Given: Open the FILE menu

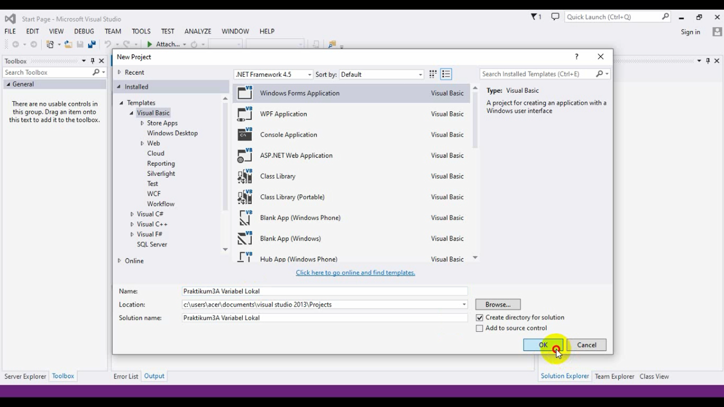Looking at the screenshot, I should (x=10, y=31).
